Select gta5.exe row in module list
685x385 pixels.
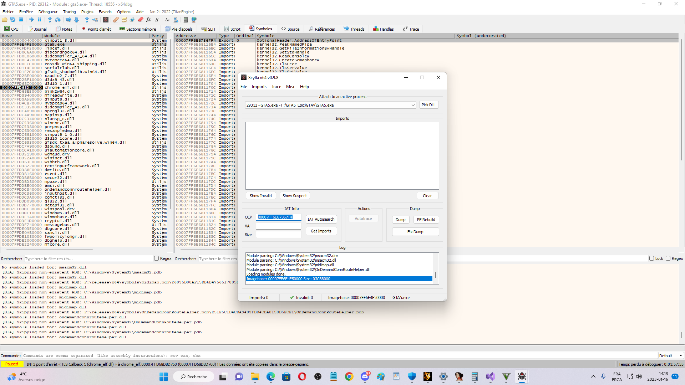click(x=84, y=45)
